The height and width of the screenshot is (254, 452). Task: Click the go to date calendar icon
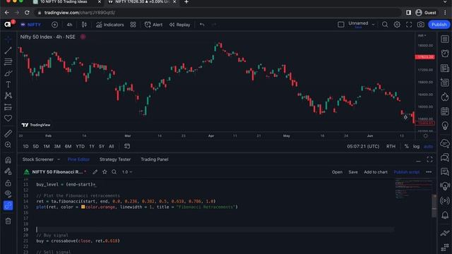(x=127, y=147)
